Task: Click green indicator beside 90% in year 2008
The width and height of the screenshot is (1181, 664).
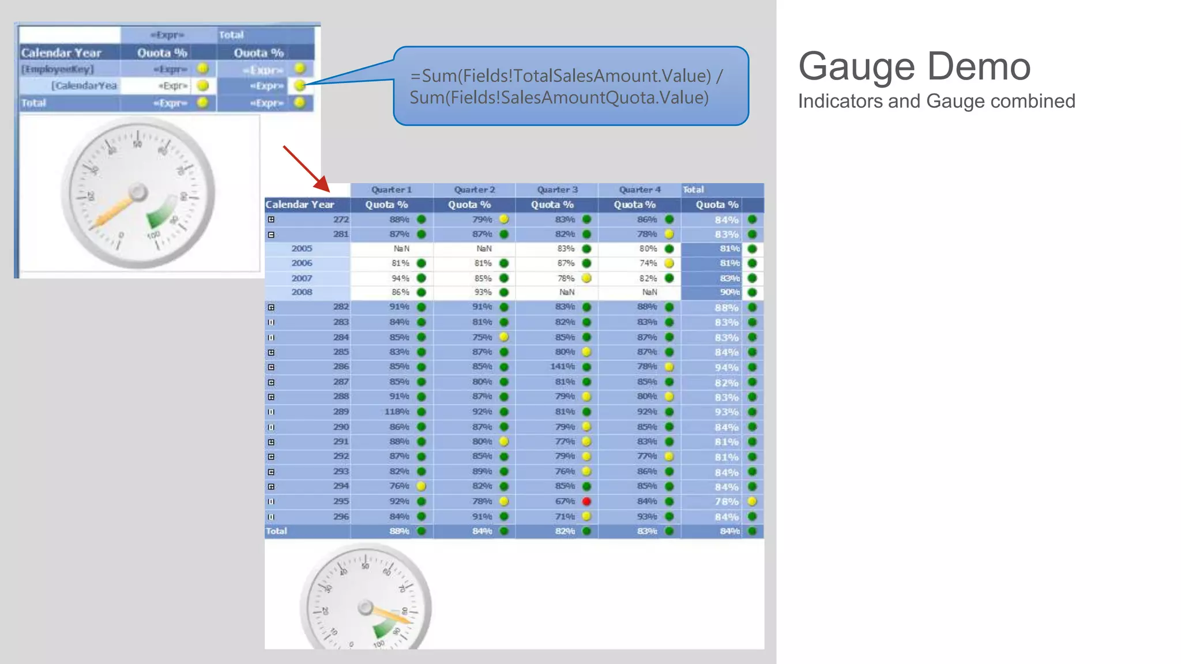Action: [753, 292]
